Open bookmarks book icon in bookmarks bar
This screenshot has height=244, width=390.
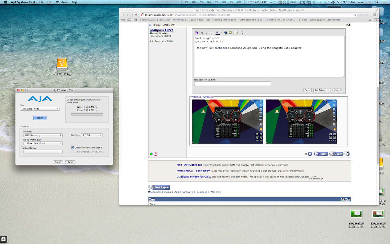point(129,20)
